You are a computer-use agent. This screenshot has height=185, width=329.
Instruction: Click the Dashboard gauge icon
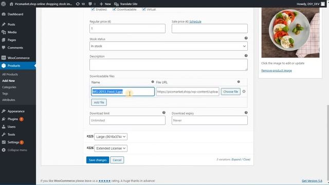(x=4, y=14)
